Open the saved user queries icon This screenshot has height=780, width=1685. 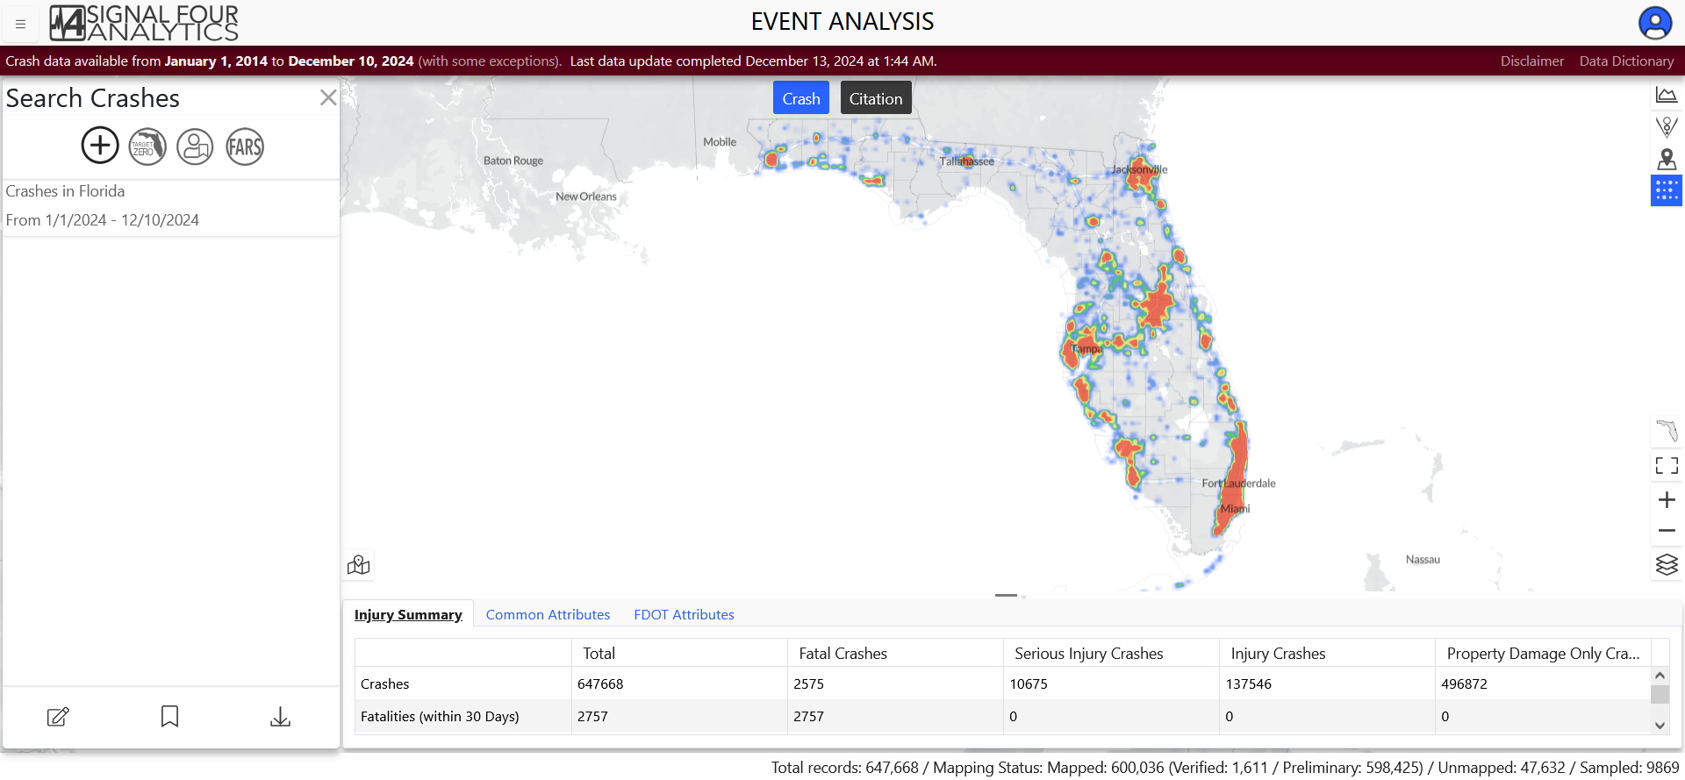point(195,147)
